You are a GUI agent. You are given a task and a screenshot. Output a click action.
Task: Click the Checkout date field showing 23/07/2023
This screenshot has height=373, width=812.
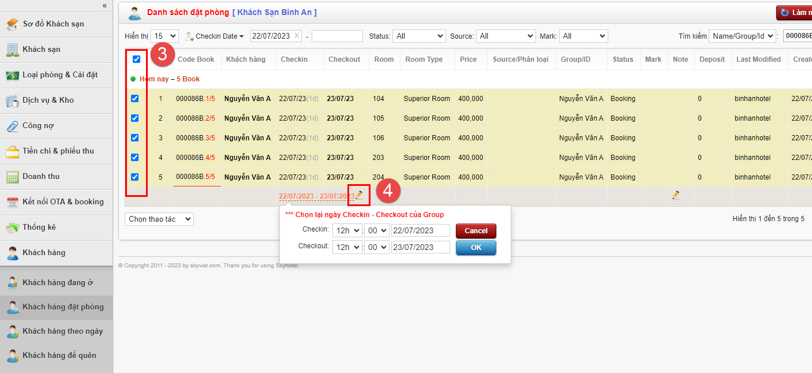421,247
